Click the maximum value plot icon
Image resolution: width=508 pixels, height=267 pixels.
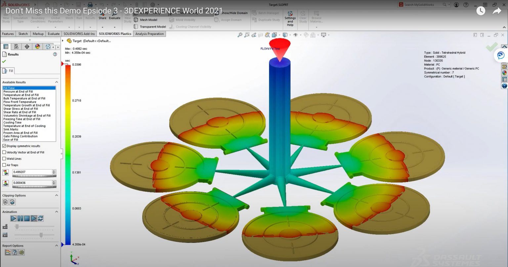coord(5,172)
